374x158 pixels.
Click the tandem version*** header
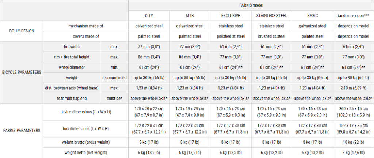click(354, 16)
